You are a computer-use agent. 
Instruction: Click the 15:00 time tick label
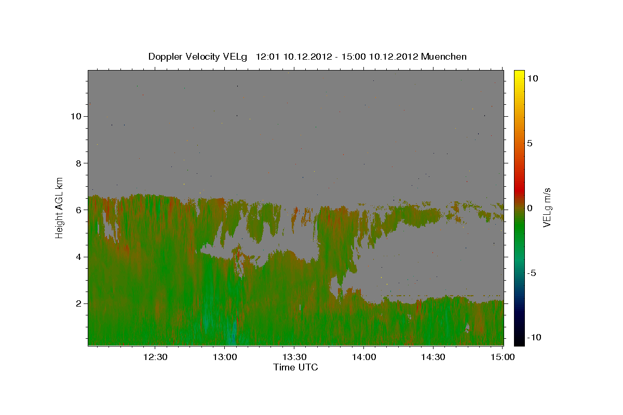coord(502,357)
